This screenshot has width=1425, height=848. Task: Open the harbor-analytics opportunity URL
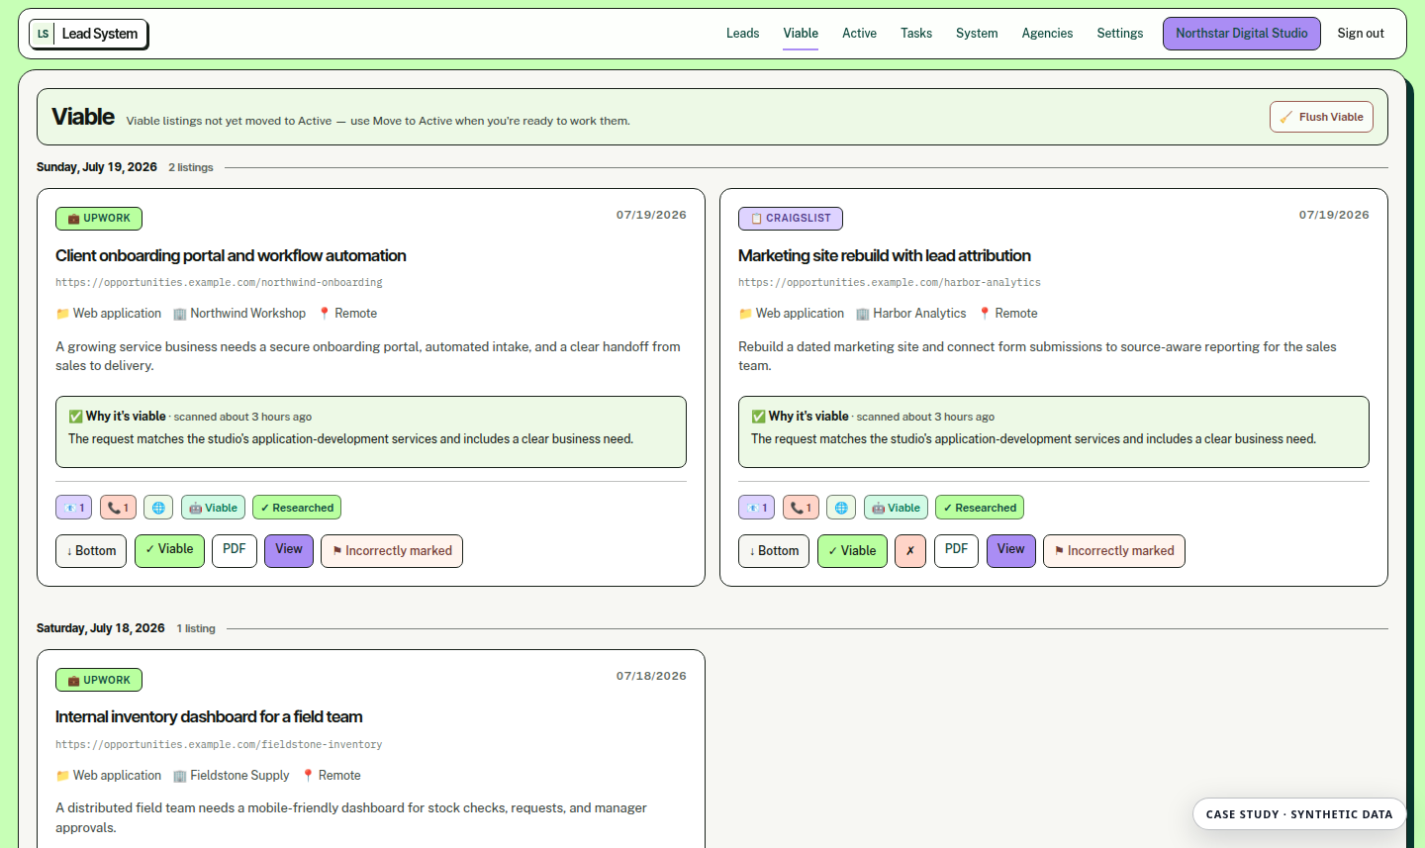coord(890,283)
